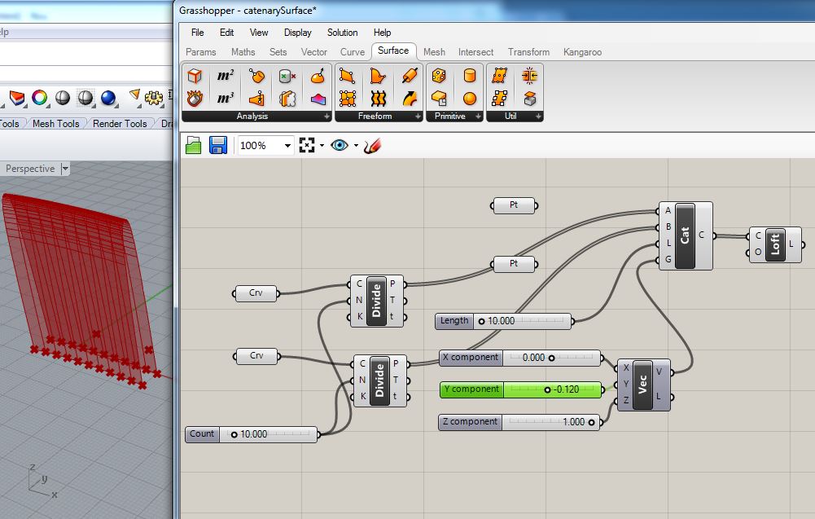Click the Count number slider
Screen dimensions: 815x519
point(252,434)
